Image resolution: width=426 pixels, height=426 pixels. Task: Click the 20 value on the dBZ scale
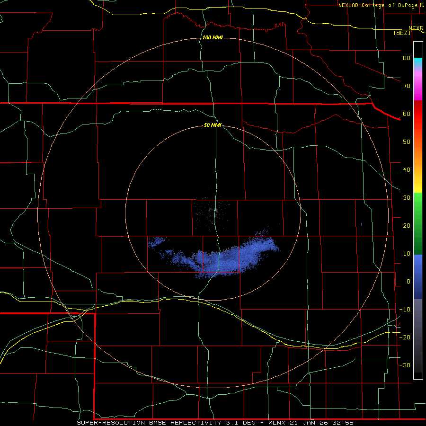coord(407,226)
